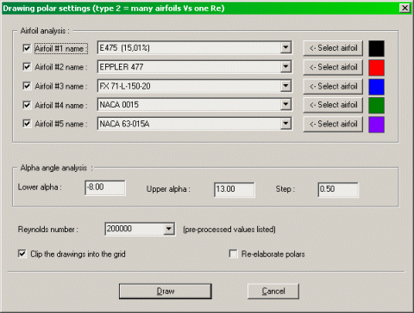414x313 pixels.
Task: Expand the NACA 0015 airfoil dropdown
Action: [285, 105]
